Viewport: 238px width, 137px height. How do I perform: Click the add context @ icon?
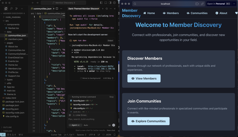coord(70,115)
